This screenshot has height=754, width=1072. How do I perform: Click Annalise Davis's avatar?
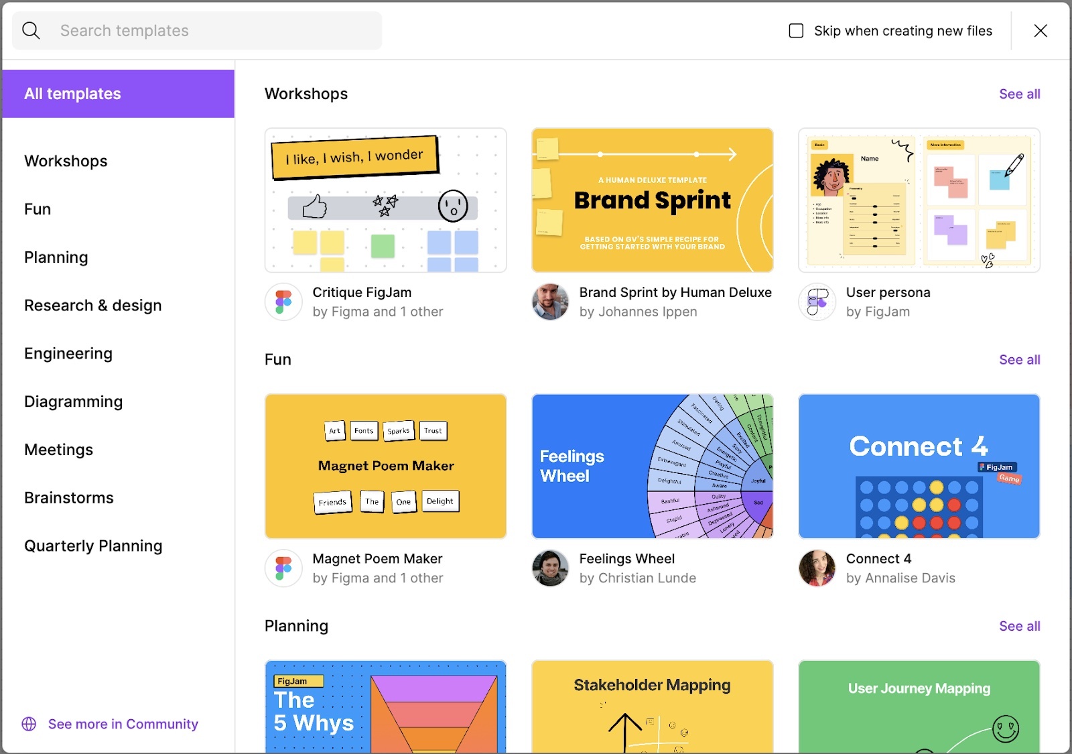click(x=817, y=568)
